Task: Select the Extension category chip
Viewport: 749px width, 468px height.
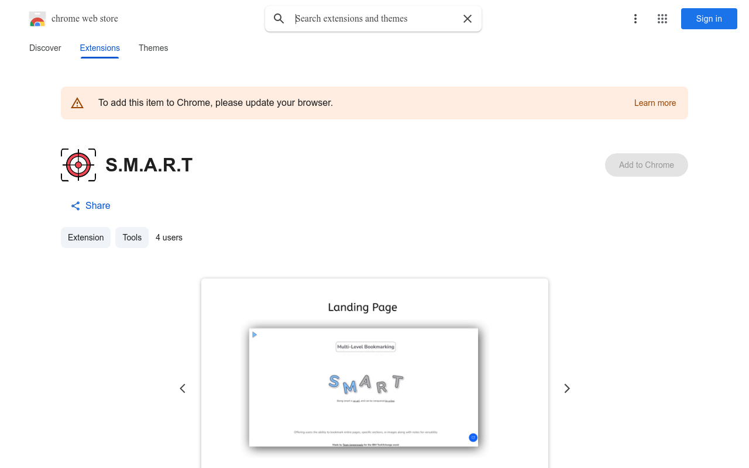Action: click(85, 238)
